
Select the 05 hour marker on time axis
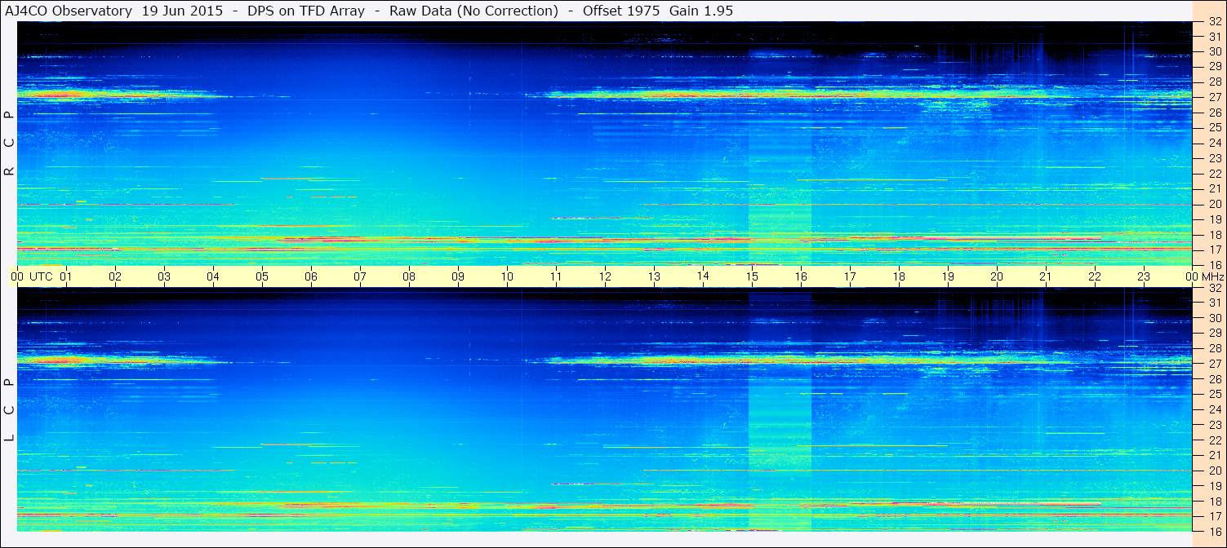click(262, 276)
